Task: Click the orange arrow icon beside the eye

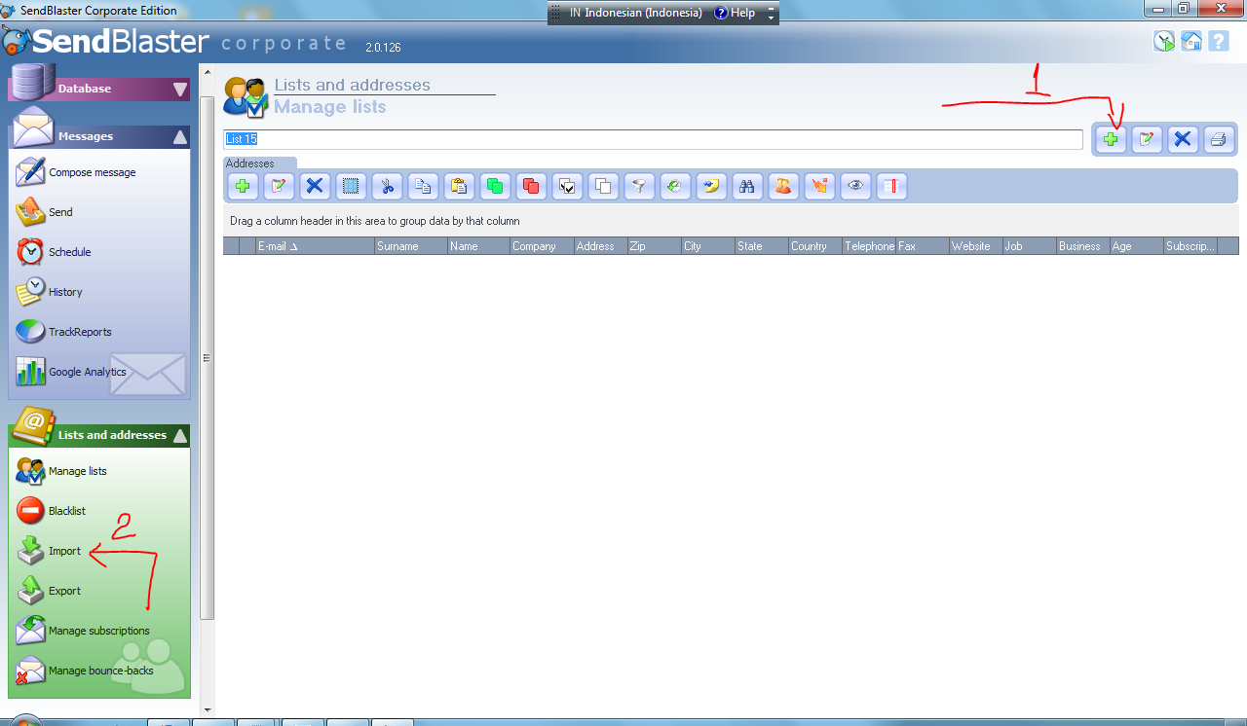Action: coord(819,186)
